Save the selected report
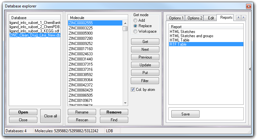The image size is (257, 140). click(185, 114)
